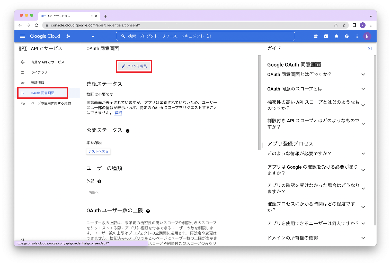391x265 pixels.
Task: Open the tab search chevron
Action: pyautogui.click(x=371, y=16)
